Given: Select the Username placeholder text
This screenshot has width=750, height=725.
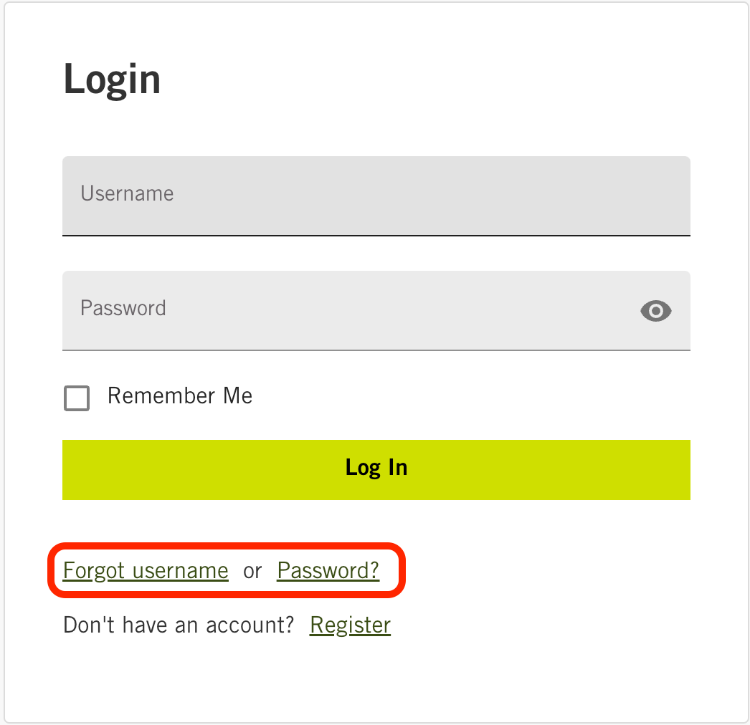Looking at the screenshot, I should pos(127,193).
